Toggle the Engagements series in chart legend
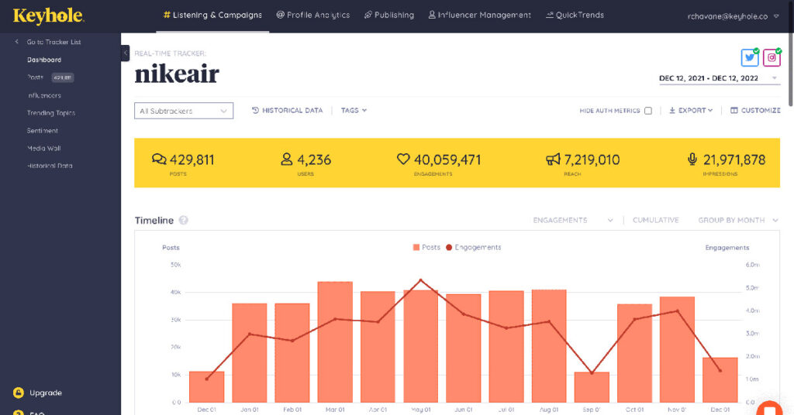Image resolution: width=794 pixels, height=415 pixels. 473,248
